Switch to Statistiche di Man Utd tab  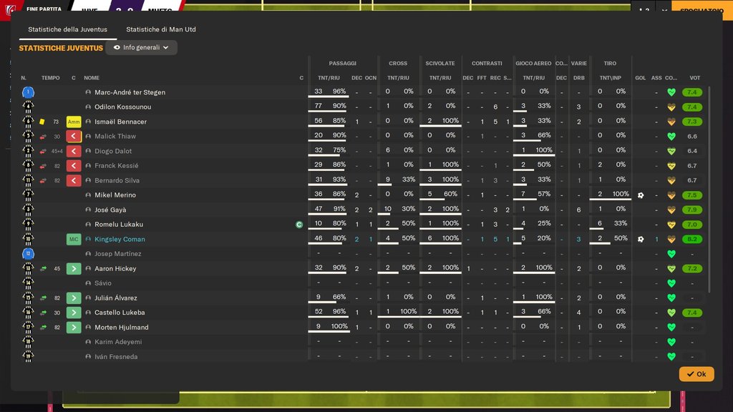point(161,29)
